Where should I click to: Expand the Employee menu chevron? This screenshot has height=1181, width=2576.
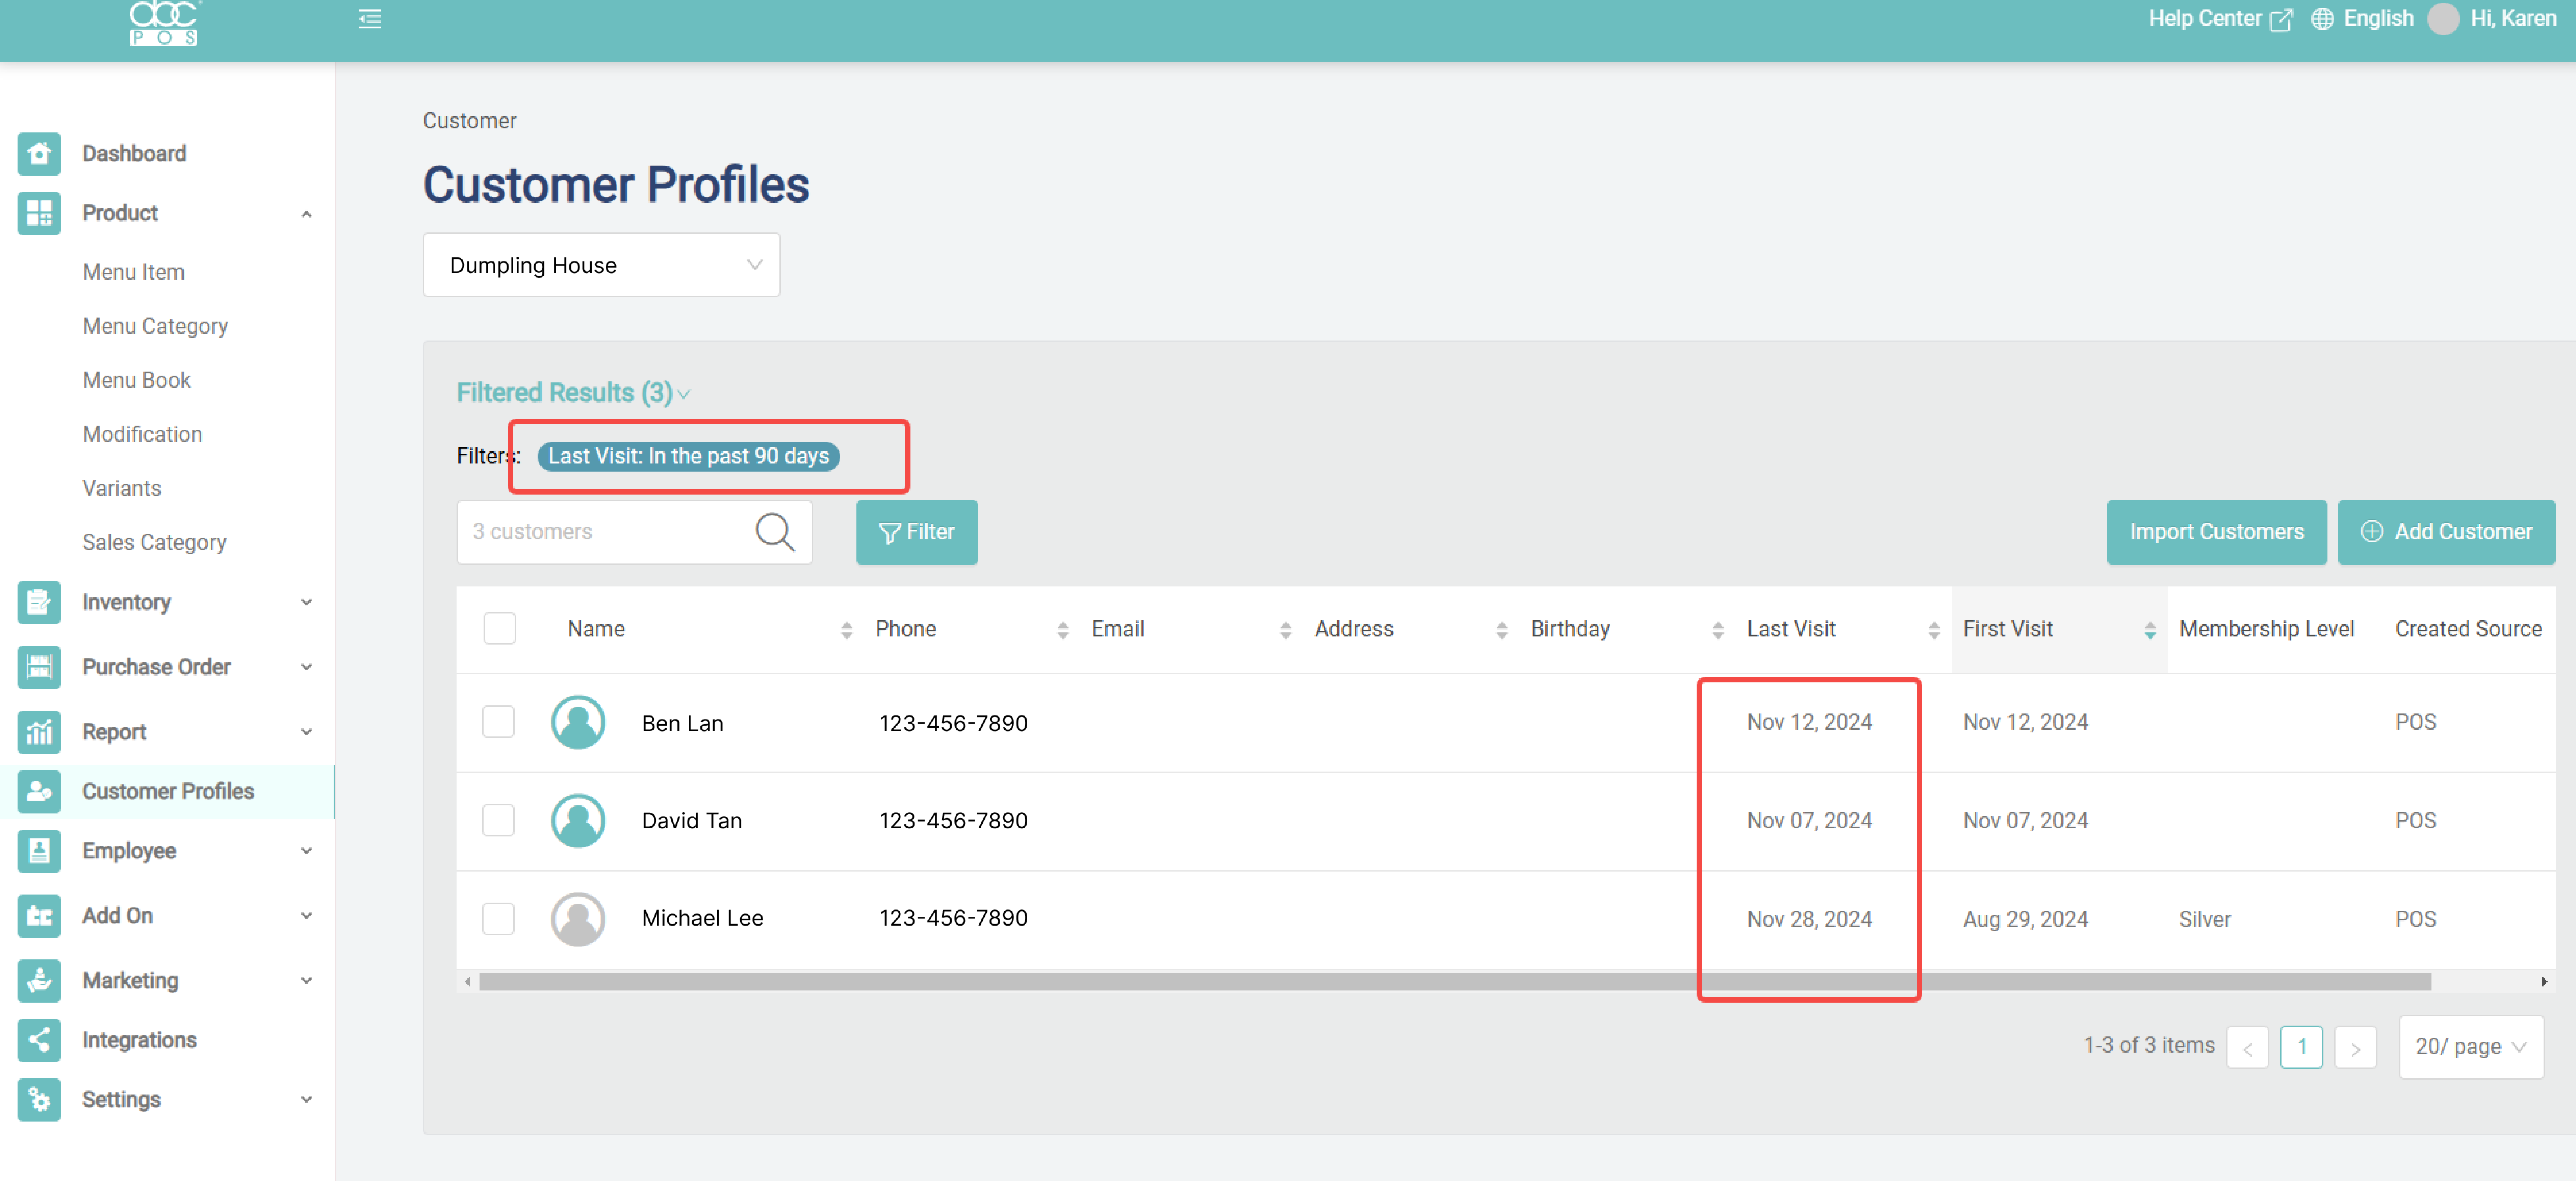(307, 851)
